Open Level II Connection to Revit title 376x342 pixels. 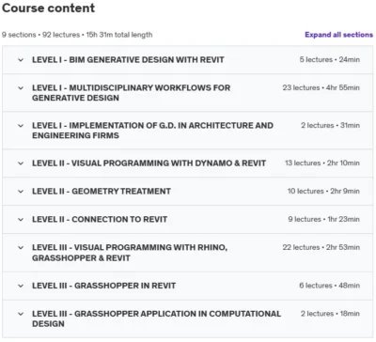(100, 220)
